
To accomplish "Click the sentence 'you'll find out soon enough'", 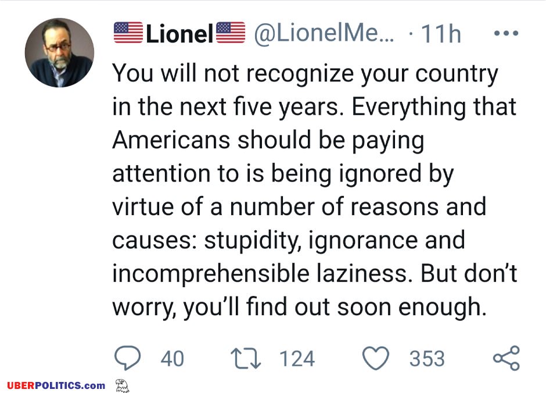I will tap(335, 308).
